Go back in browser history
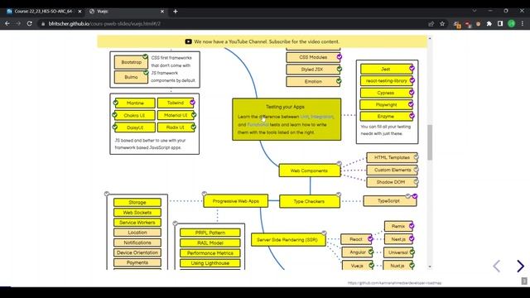530x298 pixels. (7, 24)
